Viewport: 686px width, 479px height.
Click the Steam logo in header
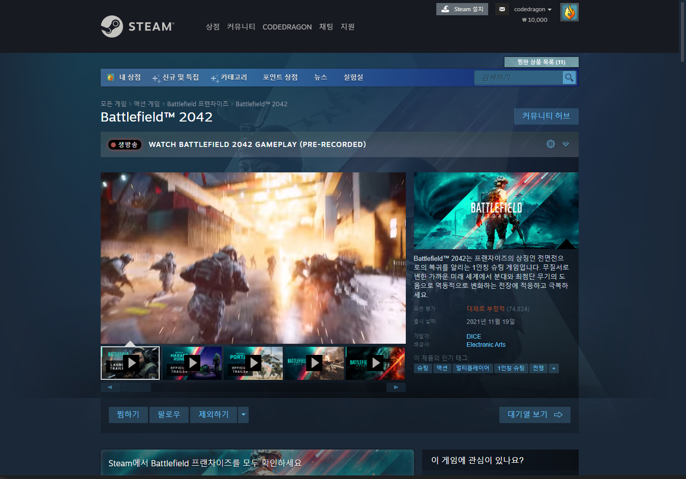137,26
